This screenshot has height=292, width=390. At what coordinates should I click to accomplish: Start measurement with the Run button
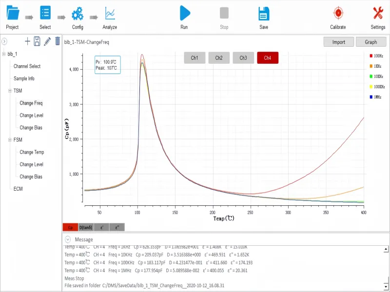point(184,13)
